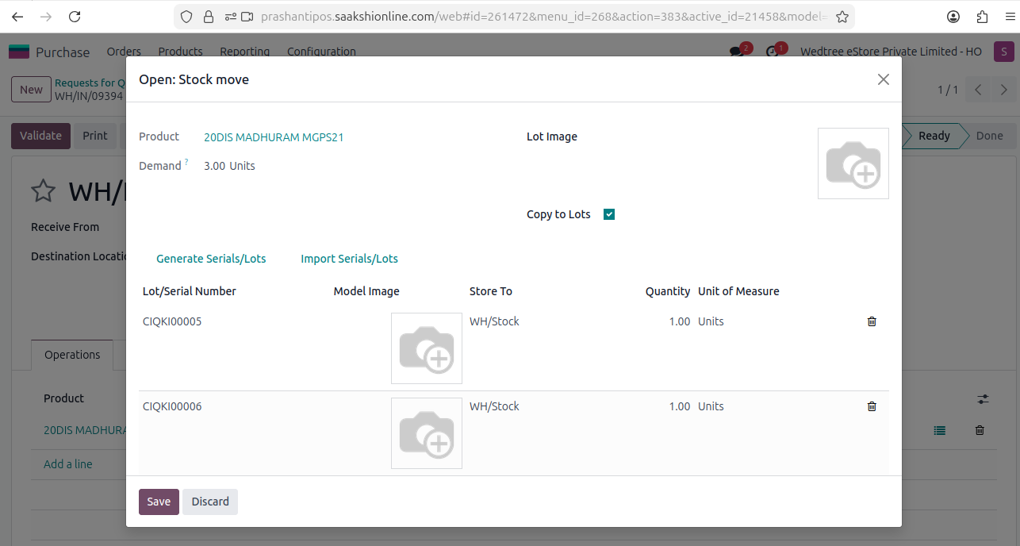Save the stock move
This screenshot has height=546, width=1020.
pyautogui.click(x=159, y=502)
